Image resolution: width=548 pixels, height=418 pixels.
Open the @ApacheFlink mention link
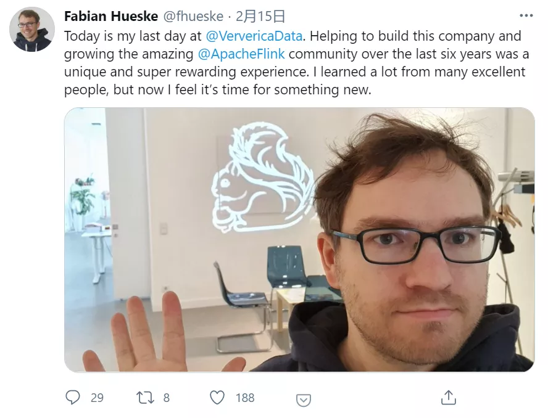(x=241, y=54)
